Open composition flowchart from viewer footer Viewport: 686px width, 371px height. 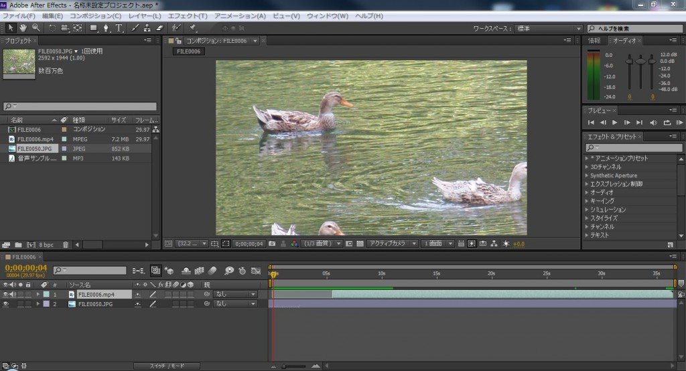click(x=494, y=244)
